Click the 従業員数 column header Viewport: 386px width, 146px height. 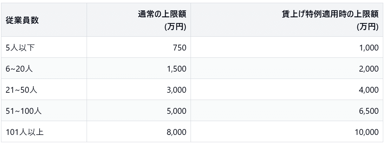[x=23, y=20]
